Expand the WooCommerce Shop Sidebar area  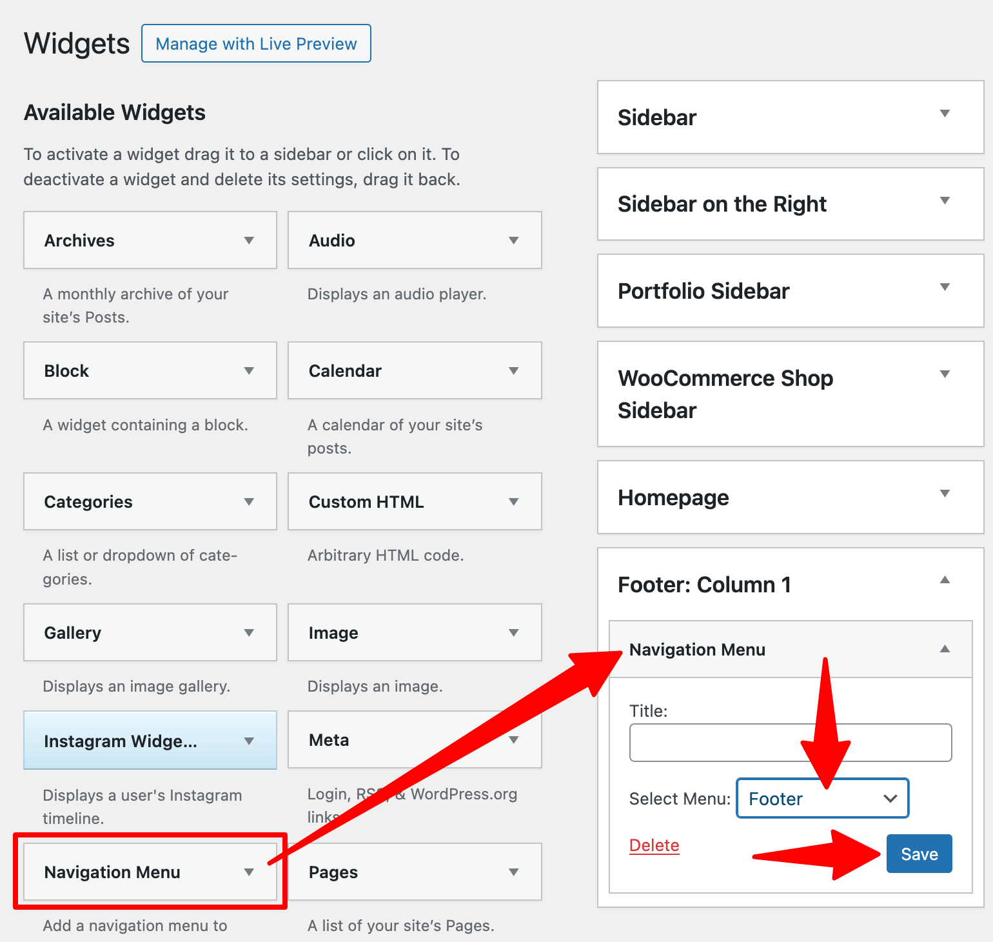coord(945,374)
